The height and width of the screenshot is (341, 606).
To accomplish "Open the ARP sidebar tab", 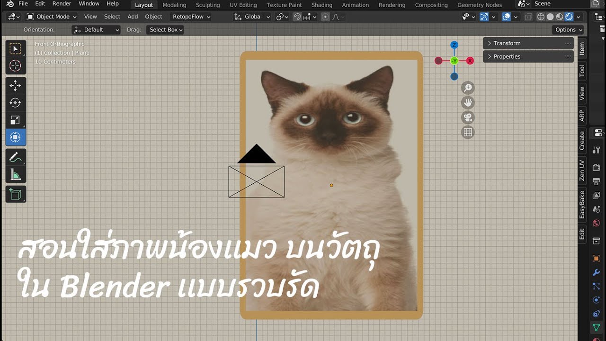I will pos(582,116).
